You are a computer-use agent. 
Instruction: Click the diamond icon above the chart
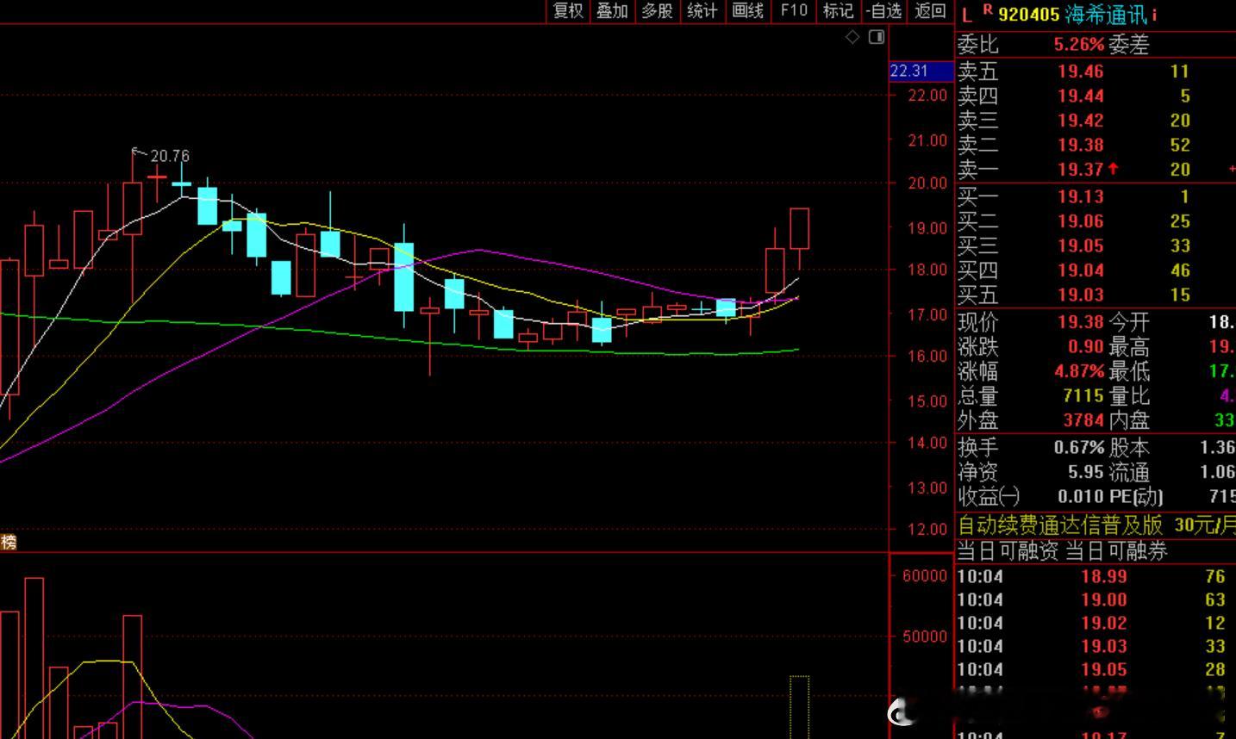click(x=852, y=37)
